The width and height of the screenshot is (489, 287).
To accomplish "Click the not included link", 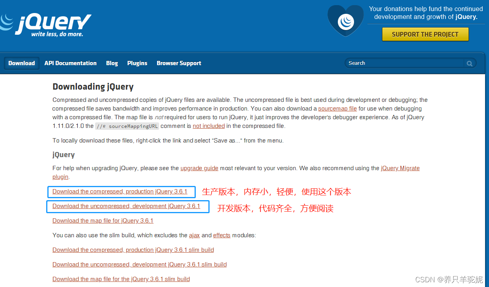I will click(x=208, y=126).
